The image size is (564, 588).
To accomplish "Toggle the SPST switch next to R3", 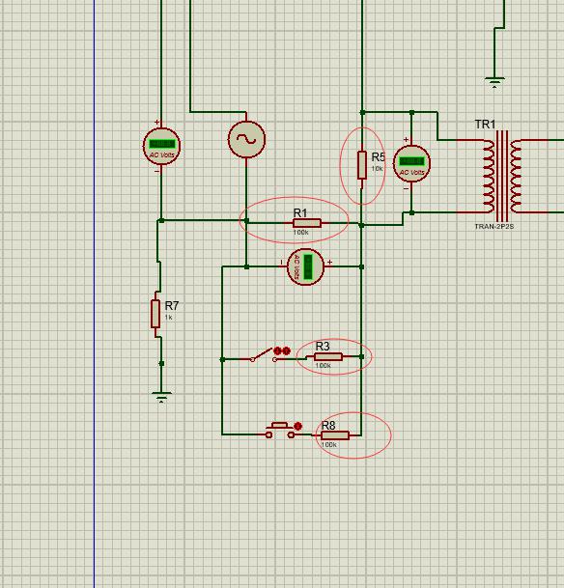I will [x=264, y=355].
